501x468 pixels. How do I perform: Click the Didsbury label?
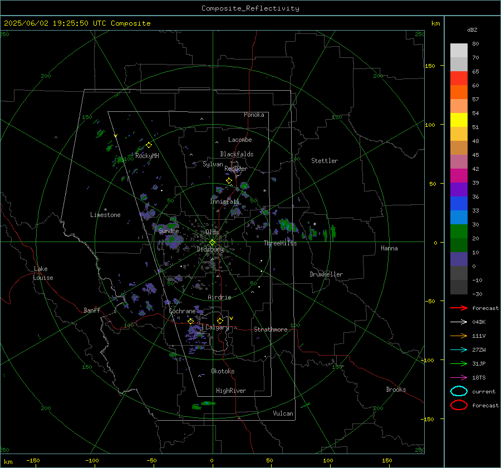point(210,249)
